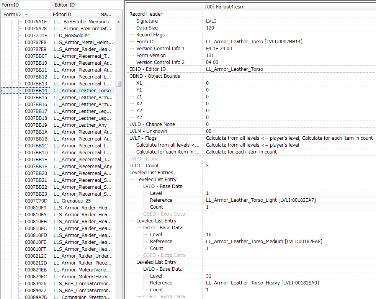Click the LVLD - Chance None row

pos(251,124)
